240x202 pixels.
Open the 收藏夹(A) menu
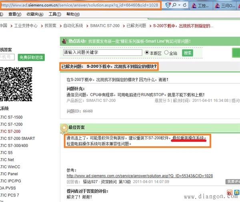[35, 14]
